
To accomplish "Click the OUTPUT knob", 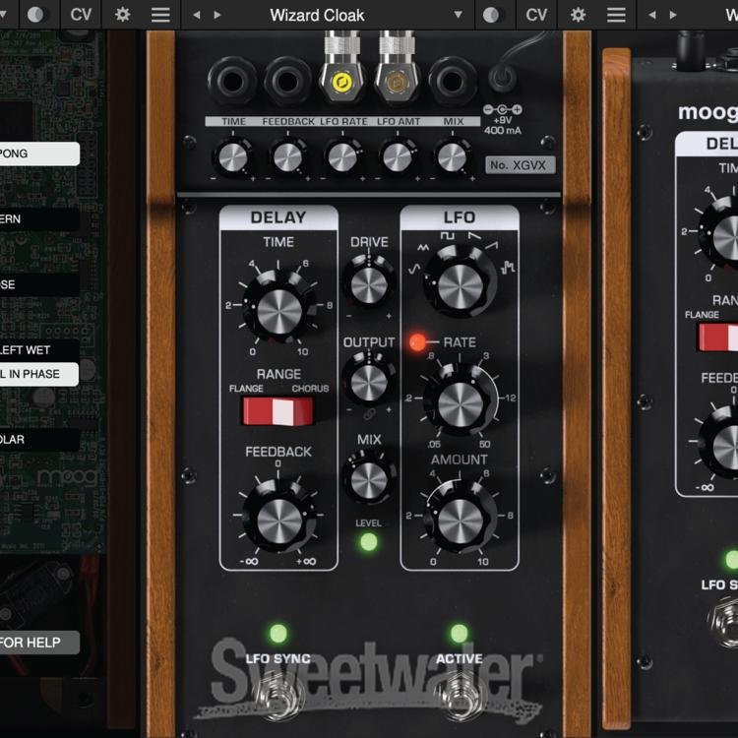I will coord(369,382).
